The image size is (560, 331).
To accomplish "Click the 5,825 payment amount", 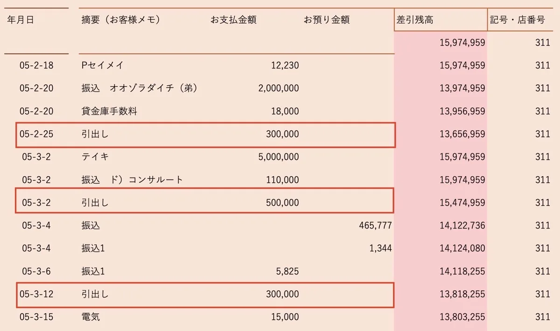I will point(287,271).
